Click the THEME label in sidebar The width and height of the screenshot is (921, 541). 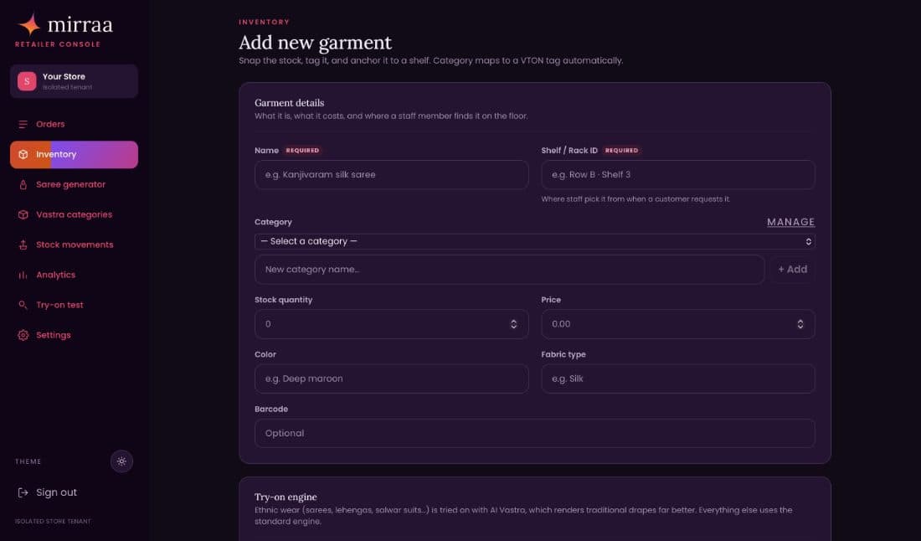coord(28,461)
